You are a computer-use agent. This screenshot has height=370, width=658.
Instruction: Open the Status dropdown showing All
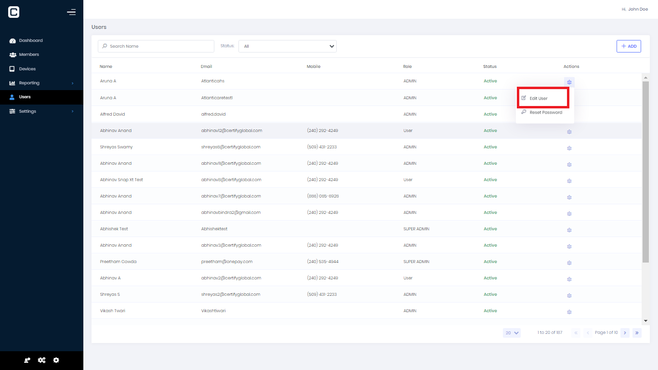(x=287, y=46)
